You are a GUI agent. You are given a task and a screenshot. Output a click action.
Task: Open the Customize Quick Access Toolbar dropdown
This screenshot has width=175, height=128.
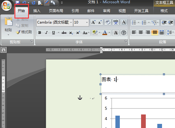[62, 3]
